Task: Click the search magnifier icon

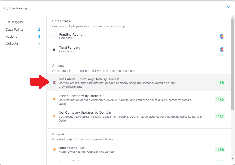Action: [6, 8]
